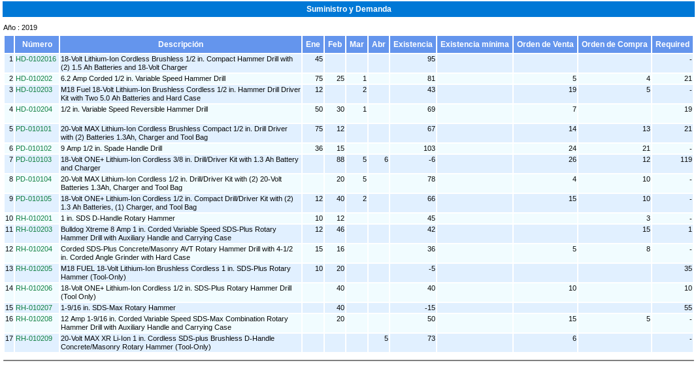Click Required value 19 for HD-010204

(x=688, y=109)
